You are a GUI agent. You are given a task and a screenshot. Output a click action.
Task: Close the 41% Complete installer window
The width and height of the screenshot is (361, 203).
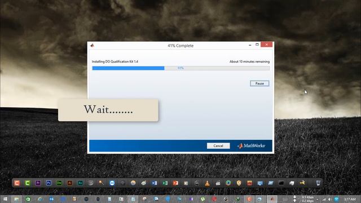click(267, 45)
